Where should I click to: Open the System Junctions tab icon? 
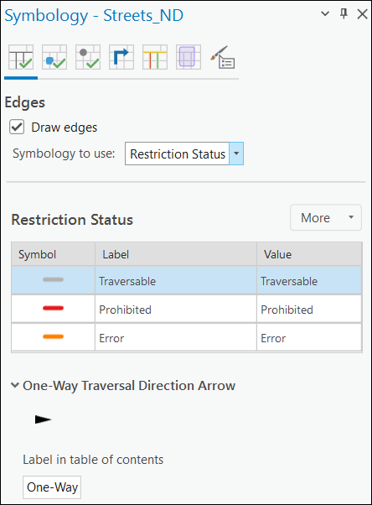(x=88, y=57)
